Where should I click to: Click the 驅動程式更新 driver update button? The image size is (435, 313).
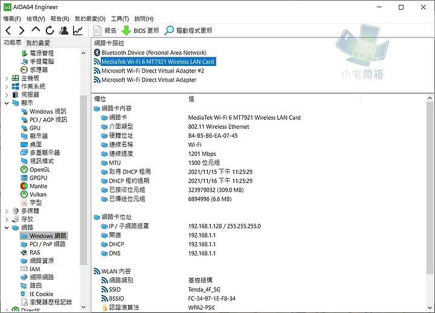(188, 31)
